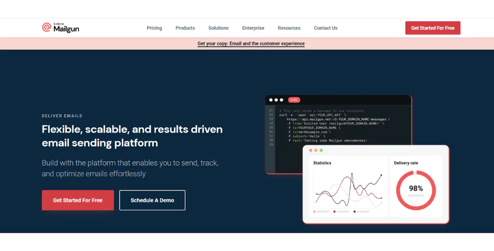Click the curl -s --user code line

[312, 115]
